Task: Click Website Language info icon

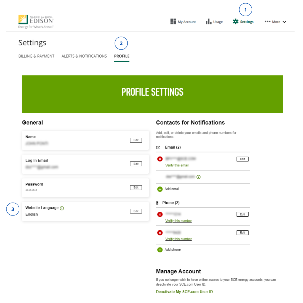Action: point(62,208)
